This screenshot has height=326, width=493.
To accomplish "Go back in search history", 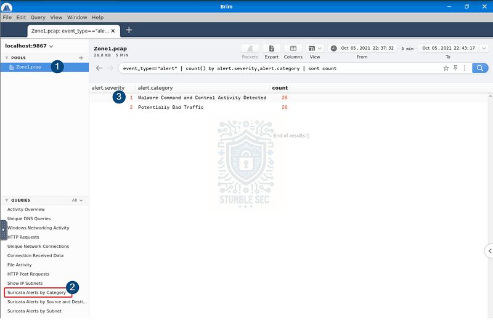I will (x=99, y=68).
